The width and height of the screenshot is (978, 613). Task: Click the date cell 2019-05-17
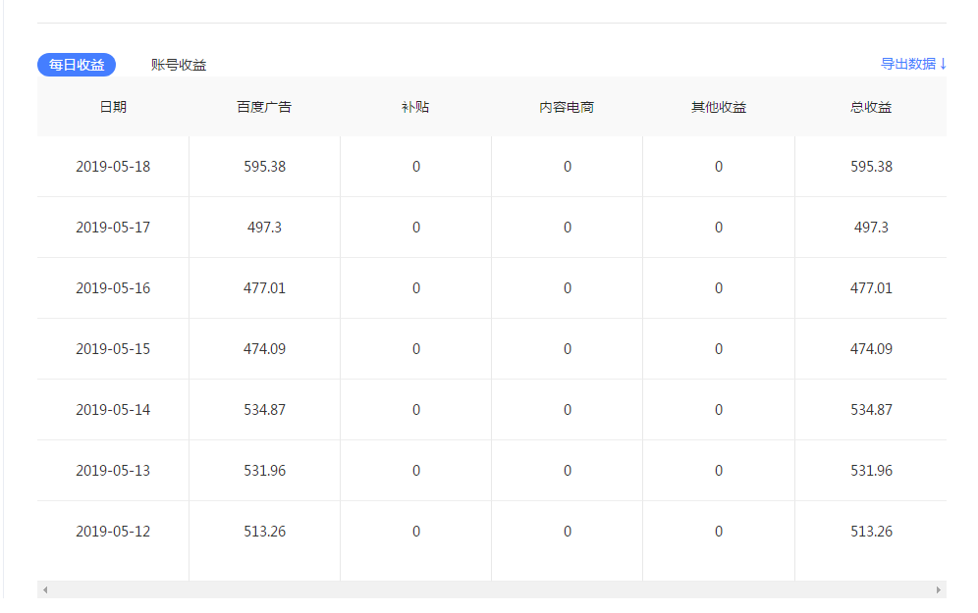113,228
